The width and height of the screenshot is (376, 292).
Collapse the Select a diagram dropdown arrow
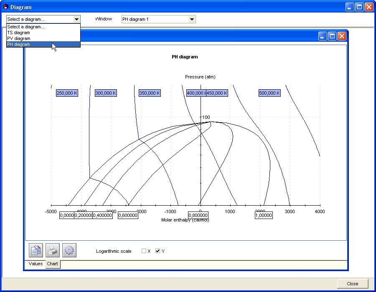point(76,19)
